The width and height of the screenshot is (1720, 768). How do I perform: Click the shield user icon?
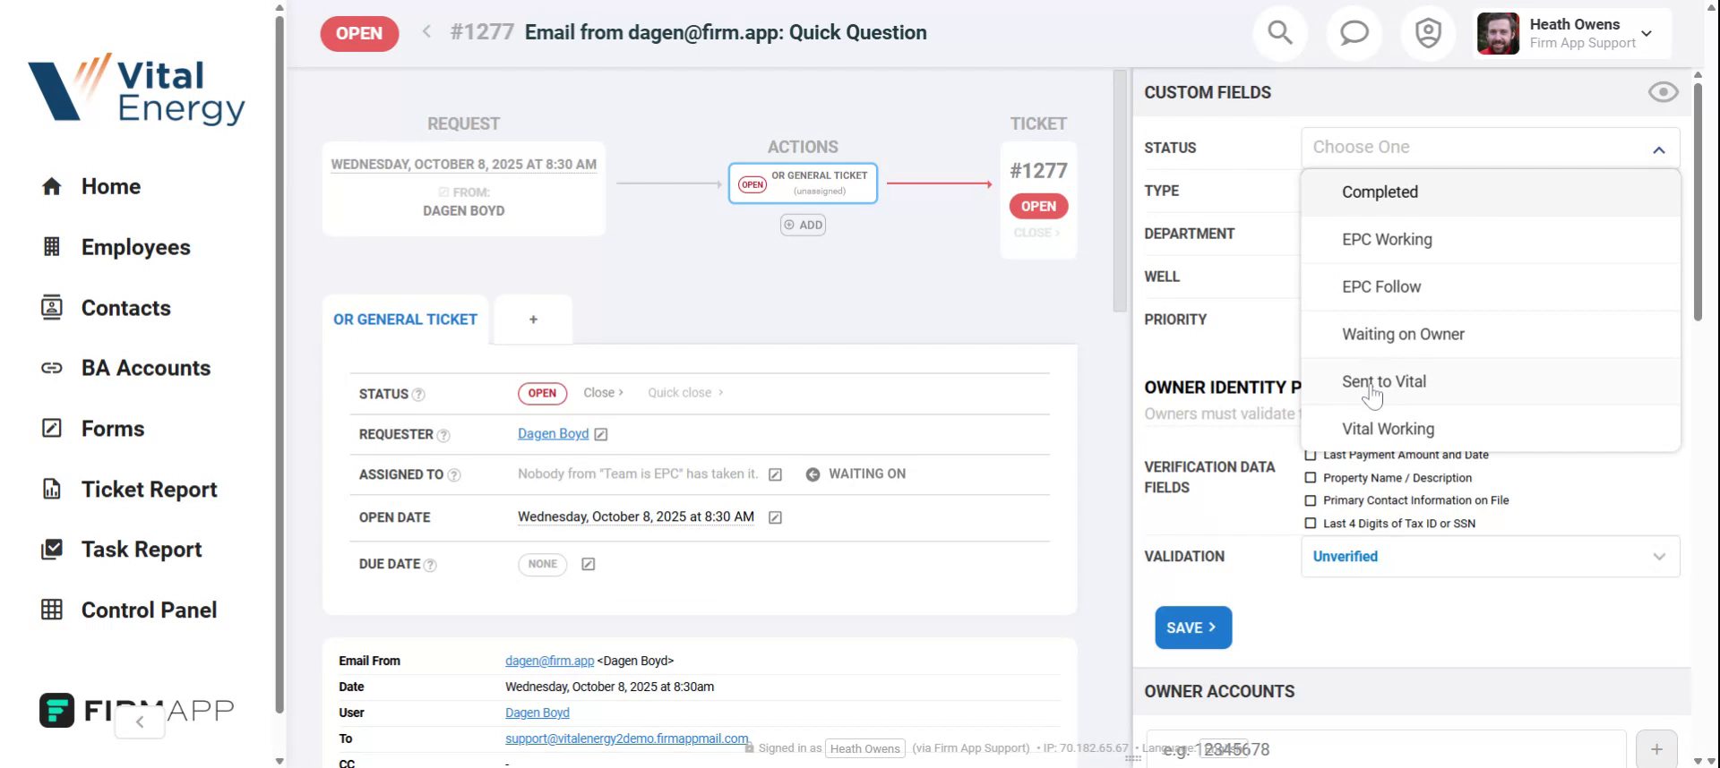point(1428,33)
